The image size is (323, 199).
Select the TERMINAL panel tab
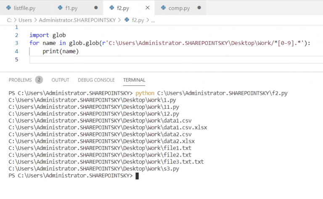click(134, 80)
